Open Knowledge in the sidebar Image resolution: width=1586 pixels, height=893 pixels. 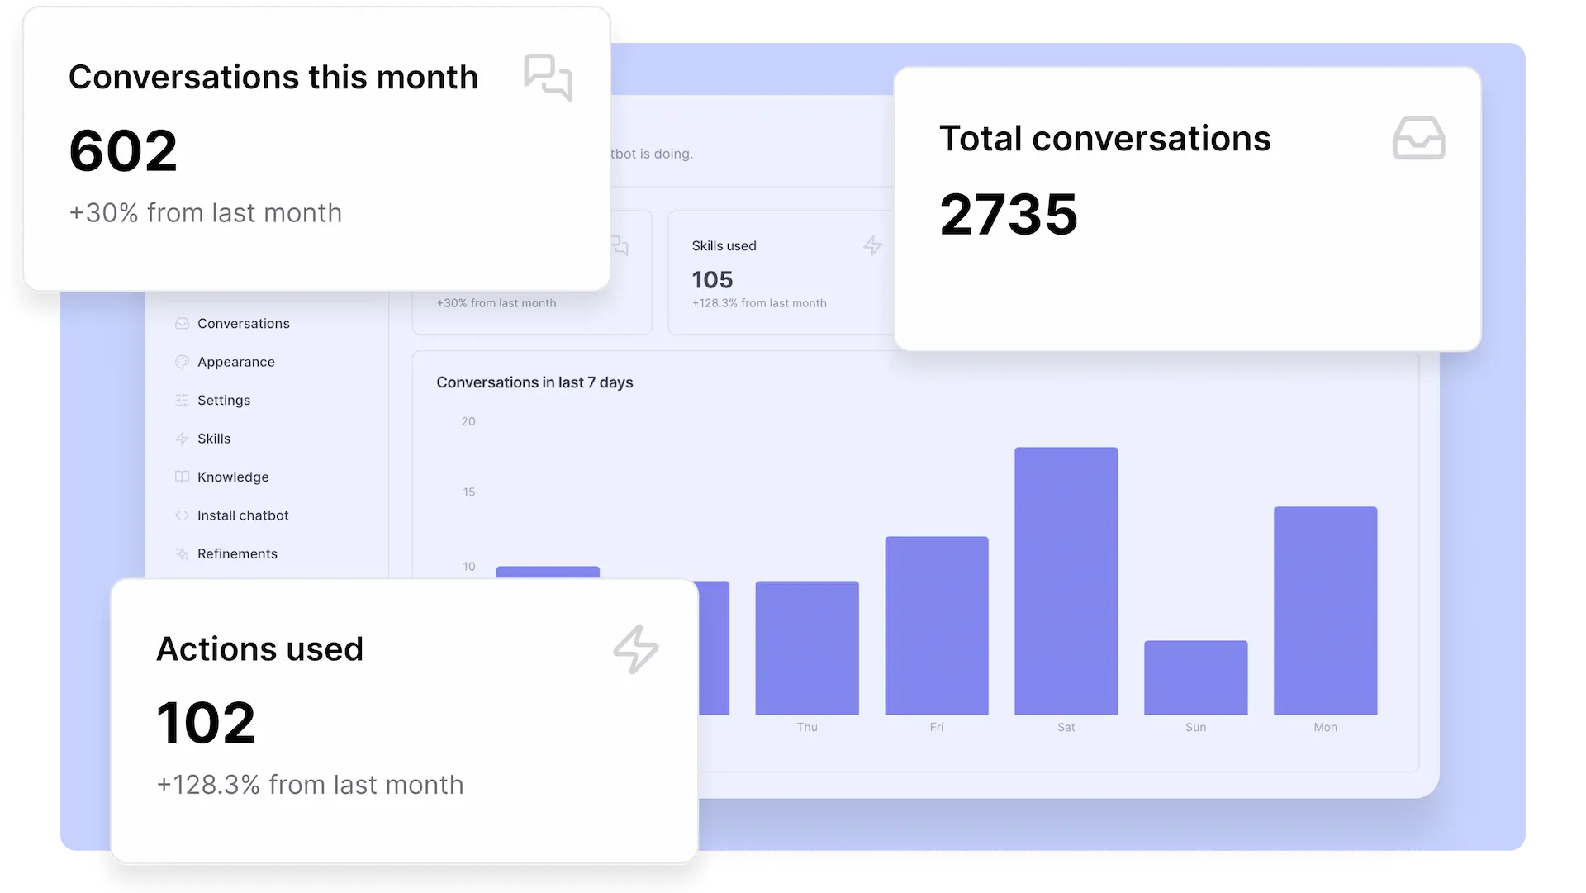click(x=232, y=477)
